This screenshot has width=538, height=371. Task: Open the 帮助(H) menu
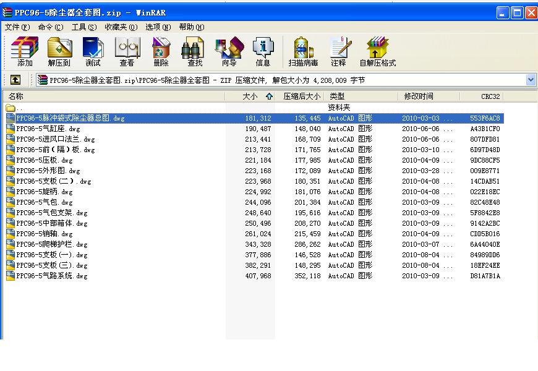pyautogui.click(x=192, y=27)
